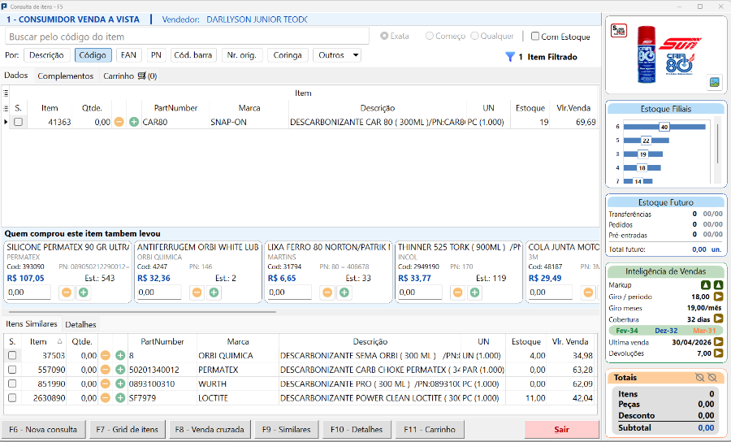This screenshot has width=731, height=442.
Task: Enable the Com Estoque checkbox
Action: 535,36
